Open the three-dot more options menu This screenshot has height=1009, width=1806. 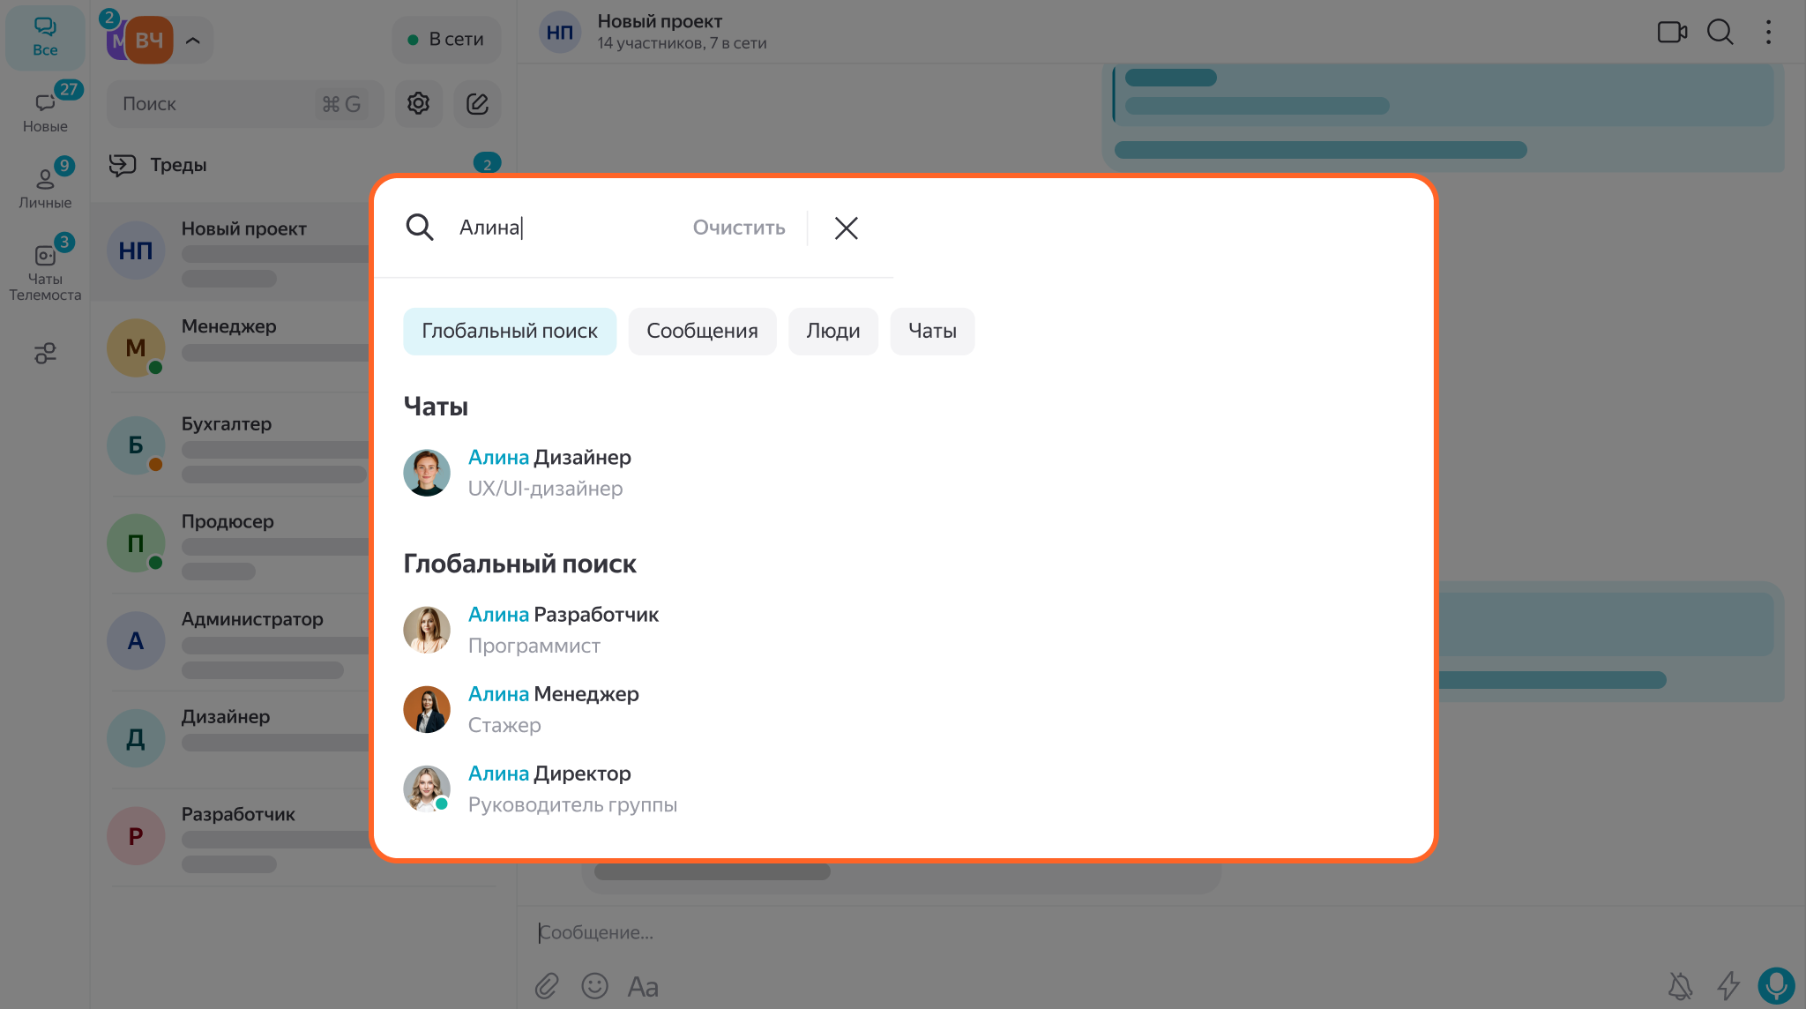1768,33
